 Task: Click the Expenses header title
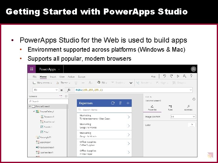86,103
